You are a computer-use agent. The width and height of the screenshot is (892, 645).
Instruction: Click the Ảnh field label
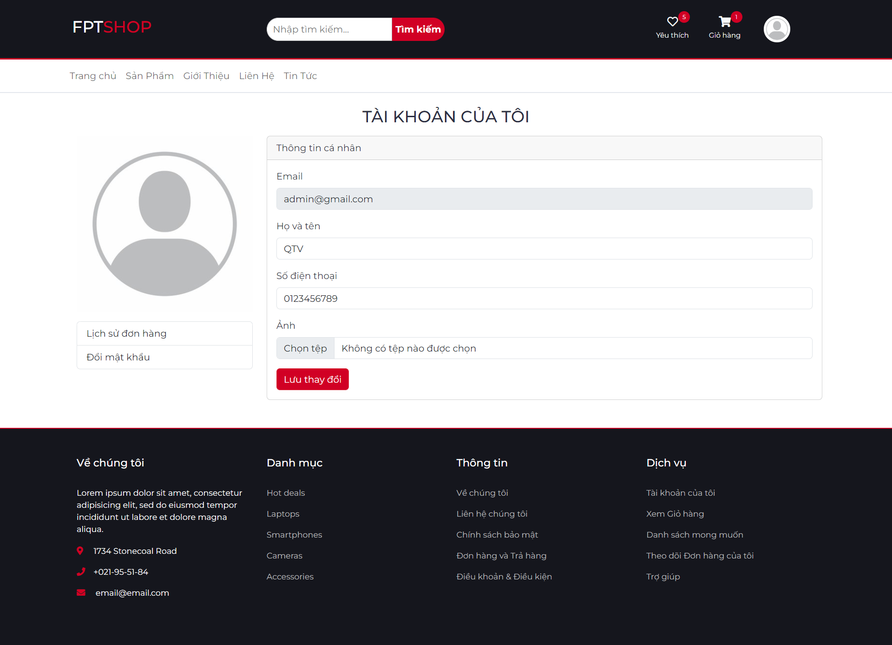point(286,326)
